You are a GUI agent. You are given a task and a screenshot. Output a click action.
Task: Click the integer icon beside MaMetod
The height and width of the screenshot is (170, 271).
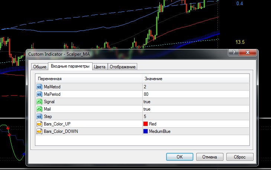(x=39, y=87)
